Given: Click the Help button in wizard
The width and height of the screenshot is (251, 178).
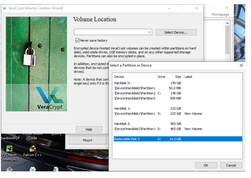Looking at the screenshot, I should click(x=89, y=129).
